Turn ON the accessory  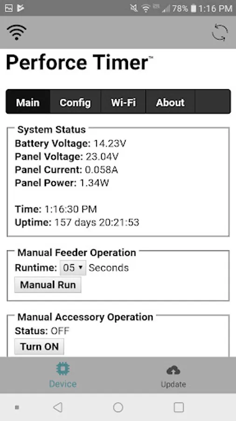tap(39, 347)
